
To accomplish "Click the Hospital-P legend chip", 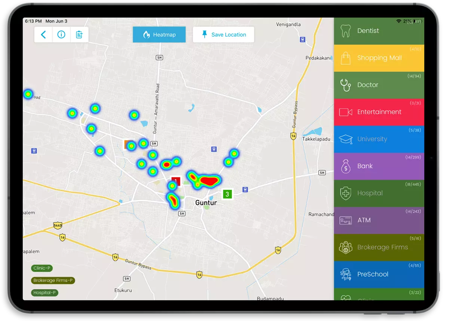I will (x=45, y=293).
